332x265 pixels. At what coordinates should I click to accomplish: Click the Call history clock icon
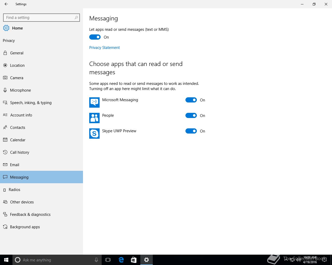pos(5,152)
